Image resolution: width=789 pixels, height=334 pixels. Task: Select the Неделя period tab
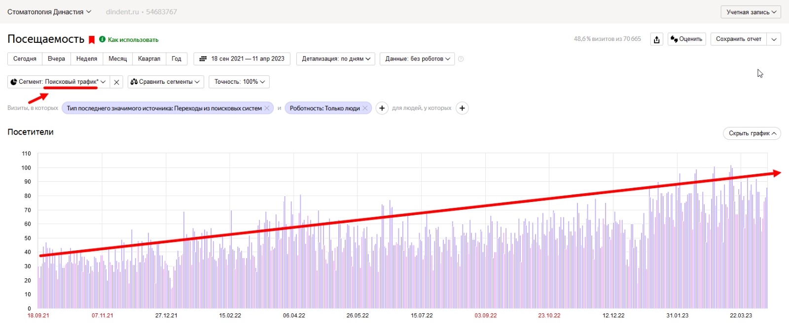tap(87, 59)
